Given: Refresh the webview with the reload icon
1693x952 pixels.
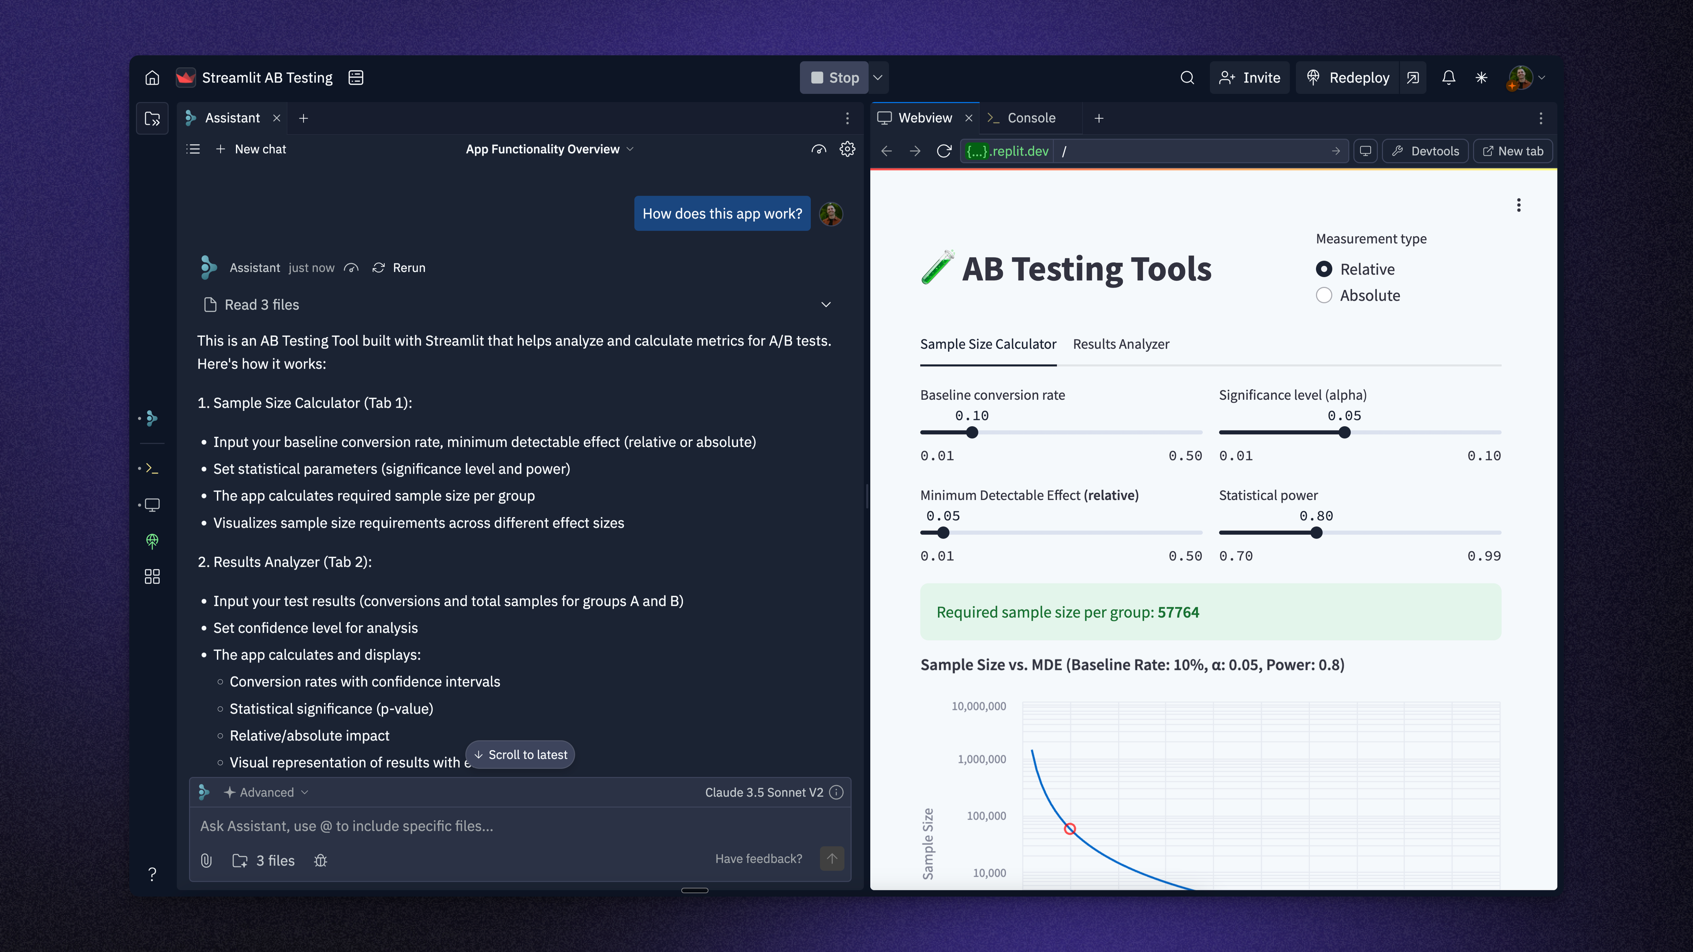Looking at the screenshot, I should pos(944,150).
